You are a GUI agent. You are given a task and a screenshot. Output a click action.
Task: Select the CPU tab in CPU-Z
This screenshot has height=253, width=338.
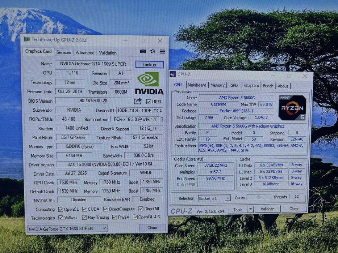178,85
